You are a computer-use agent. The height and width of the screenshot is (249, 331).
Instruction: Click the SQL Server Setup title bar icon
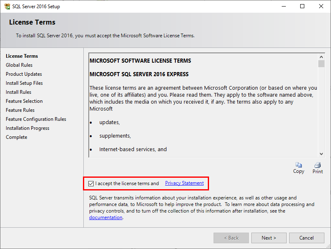click(6, 6)
